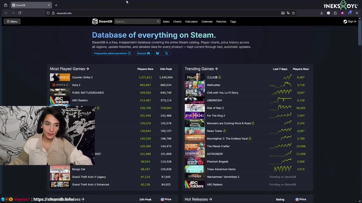The height and width of the screenshot is (203, 362).
Task: Open PUBG: BATTLEGROUNDS game page
Action: [x=88, y=92]
